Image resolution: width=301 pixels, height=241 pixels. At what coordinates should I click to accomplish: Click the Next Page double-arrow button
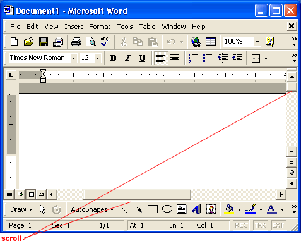[292, 183]
